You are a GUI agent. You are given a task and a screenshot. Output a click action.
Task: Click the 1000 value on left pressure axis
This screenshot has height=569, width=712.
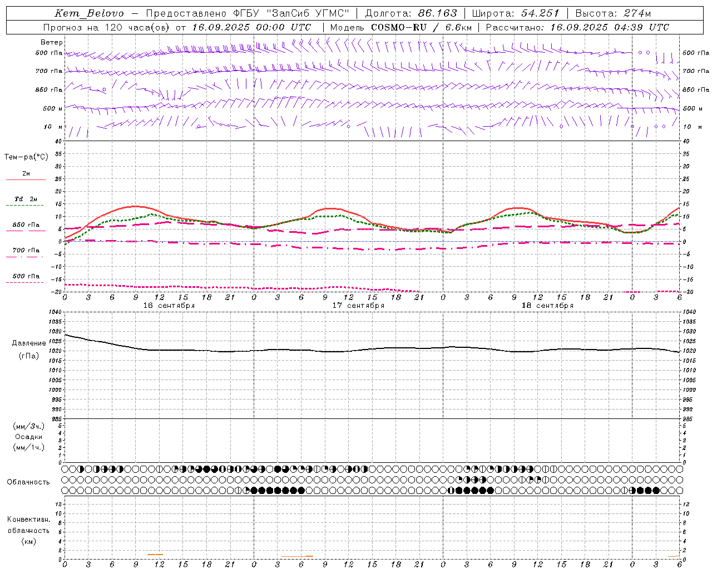point(55,390)
